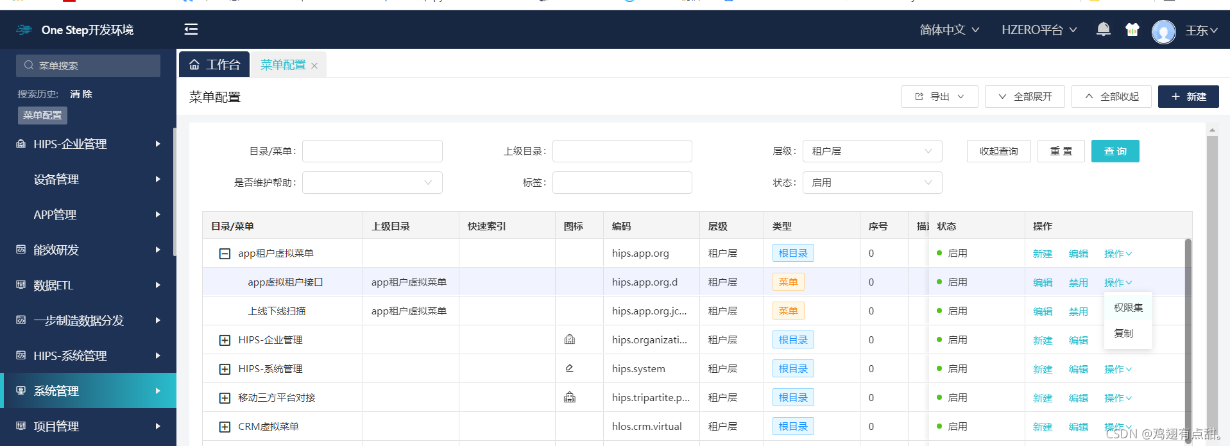Focus the 上级目录 input field

click(x=622, y=151)
